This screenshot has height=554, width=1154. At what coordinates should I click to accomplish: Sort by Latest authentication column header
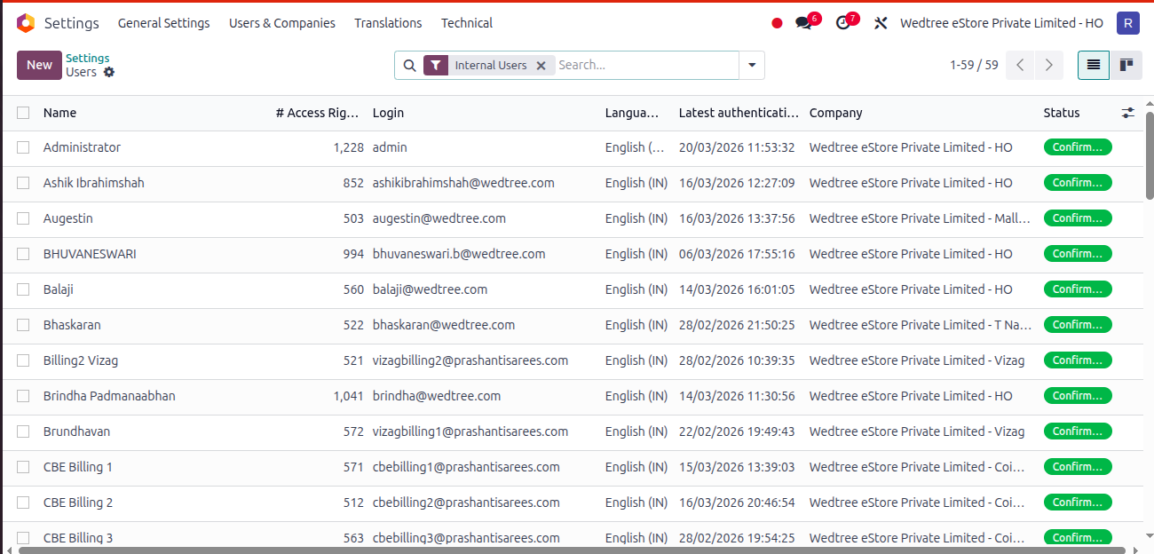coord(739,113)
